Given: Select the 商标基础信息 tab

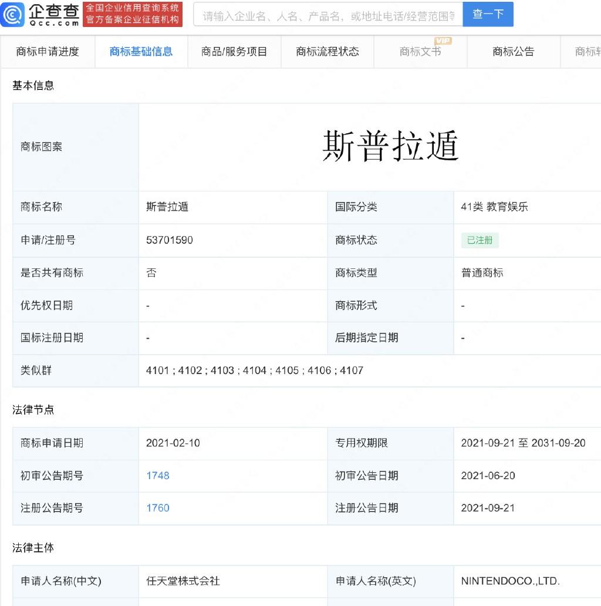Looking at the screenshot, I should 141,52.
